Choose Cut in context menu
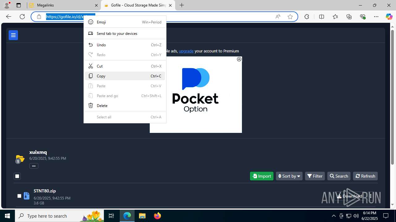Viewport: 396px width, 222px height. (125, 66)
